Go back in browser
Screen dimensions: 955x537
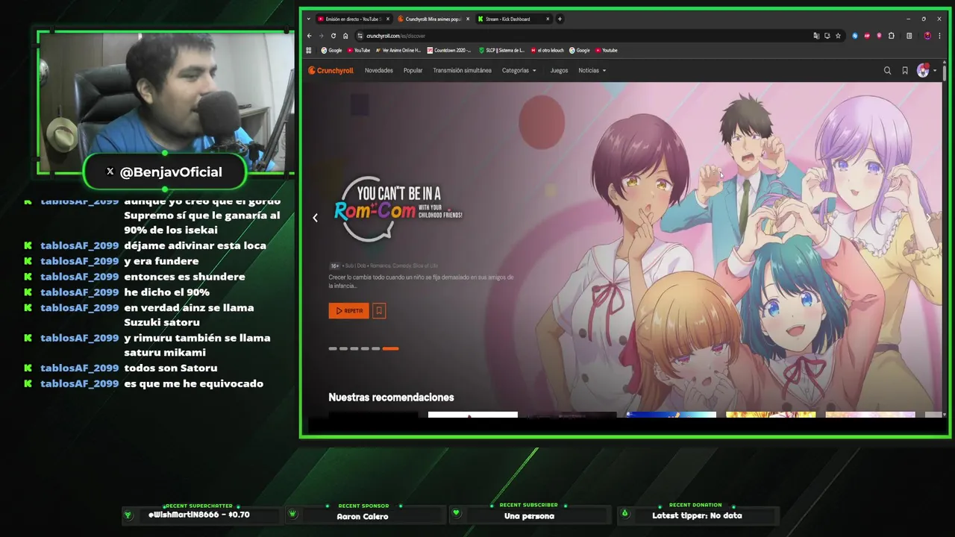click(x=310, y=36)
